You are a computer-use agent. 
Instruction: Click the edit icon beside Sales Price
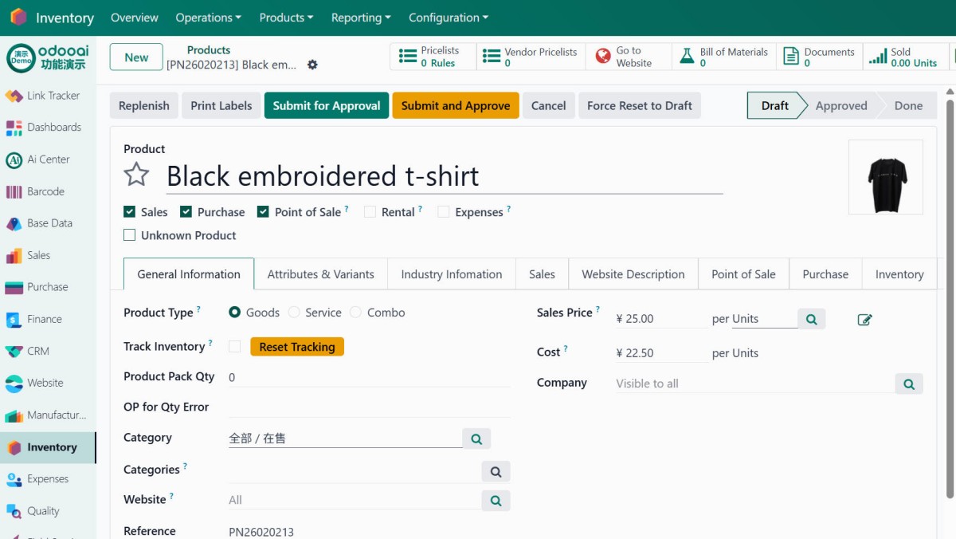864,320
